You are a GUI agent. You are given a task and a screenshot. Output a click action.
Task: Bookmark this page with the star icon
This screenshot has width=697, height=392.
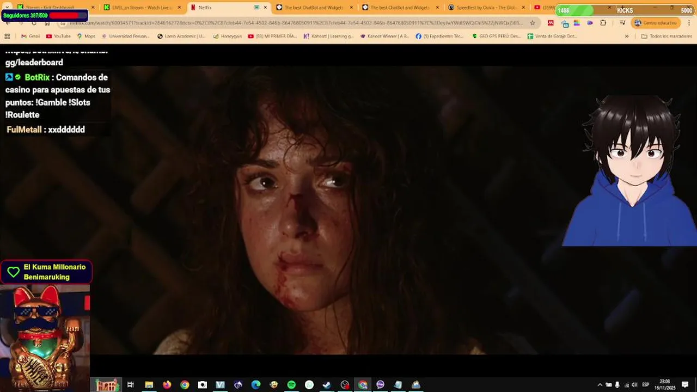533,23
